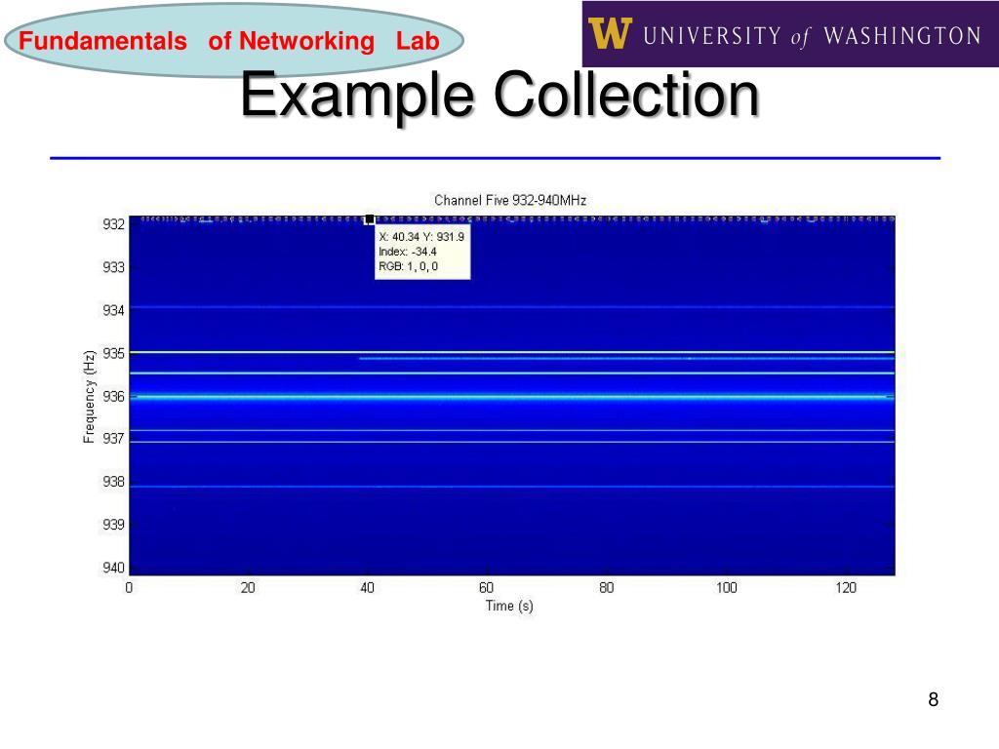This screenshot has height=749, width=999.
Task: Click 'Index: -34.4' in the data tip
Action: click(408, 252)
